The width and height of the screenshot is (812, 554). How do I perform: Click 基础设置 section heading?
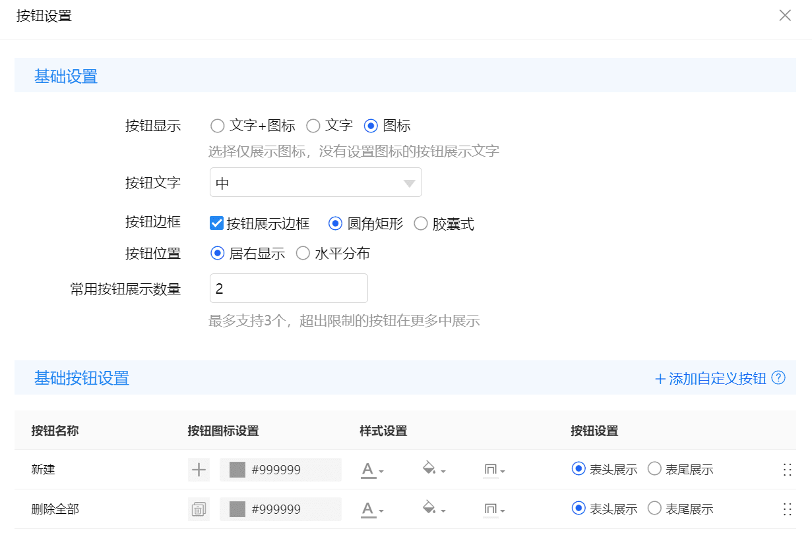(x=66, y=76)
